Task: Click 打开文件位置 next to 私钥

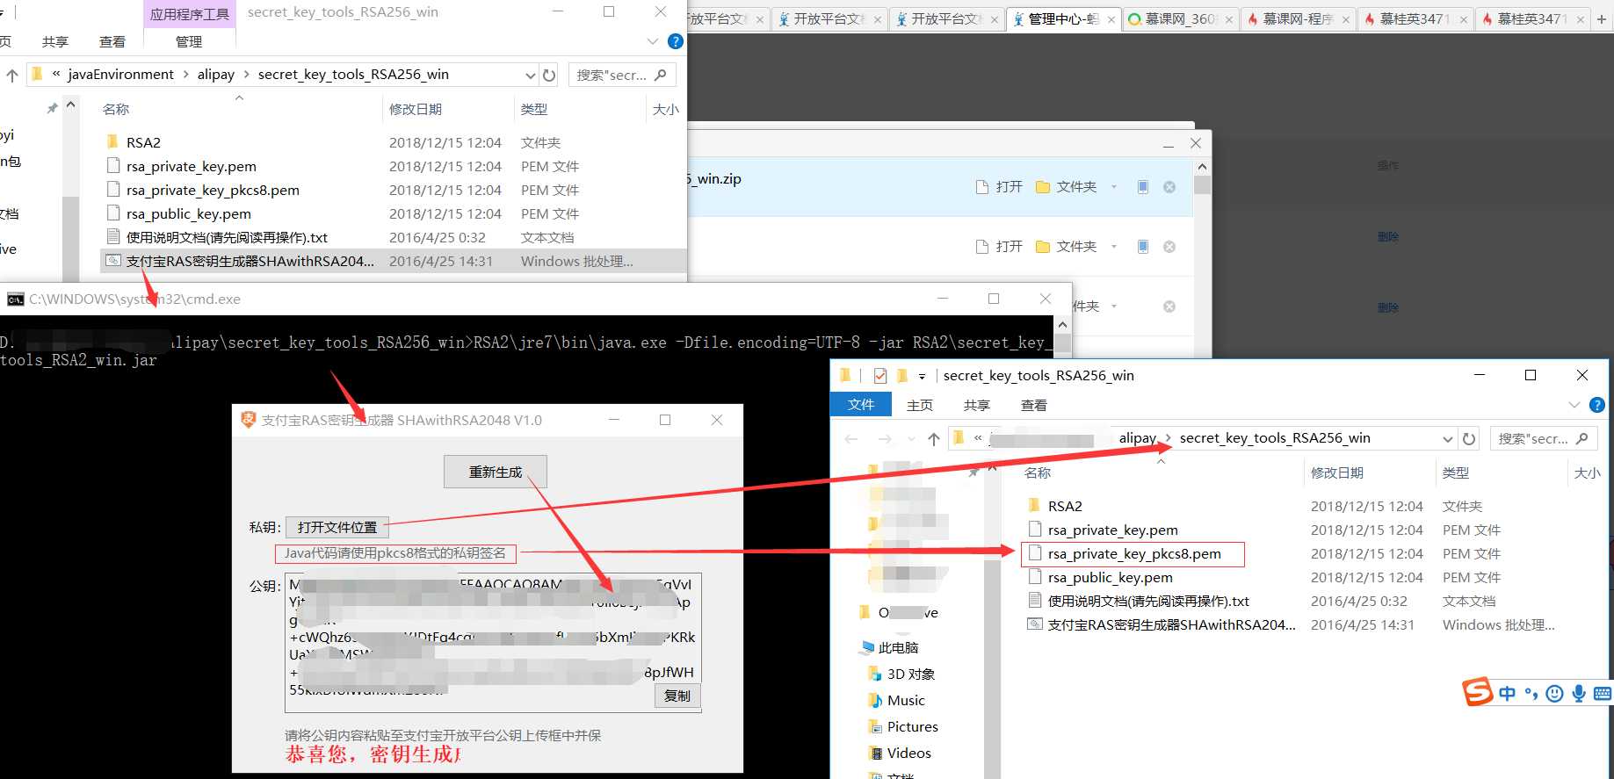Action: [337, 527]
